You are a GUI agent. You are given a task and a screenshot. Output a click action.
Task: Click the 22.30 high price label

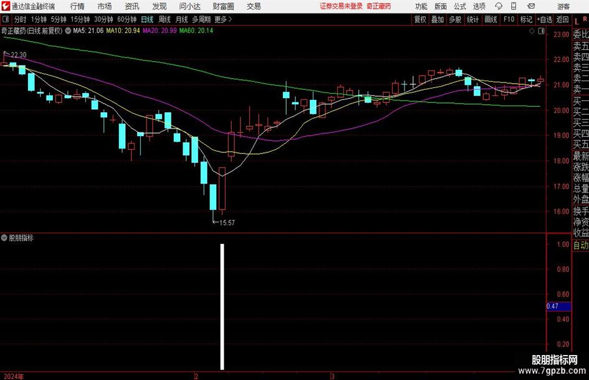19,55
